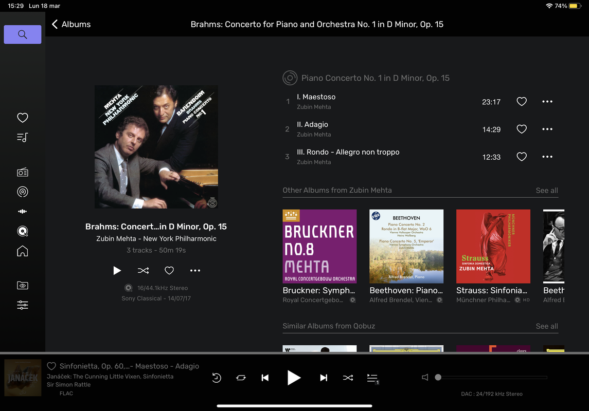Tap the 15:29 clock in status bar
This screenshot has height=411, width=589.
click(16, 6)
